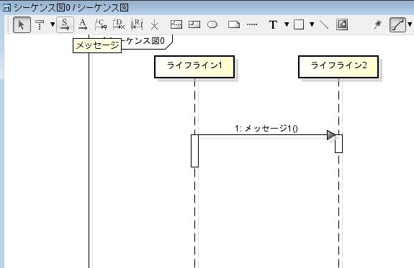Click the line style button
Image resolution: width=414 pixels, height=268 pixels.
click(x=397, y=24)
